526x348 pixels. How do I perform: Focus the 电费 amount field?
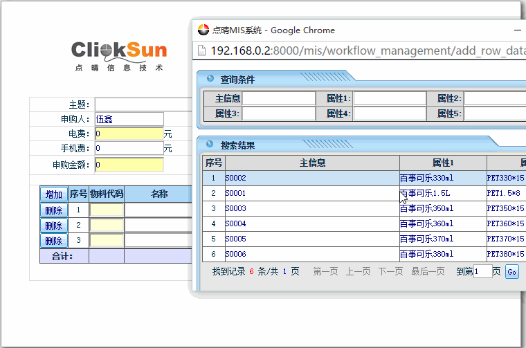pyautogui.click(x=129, y=134)
